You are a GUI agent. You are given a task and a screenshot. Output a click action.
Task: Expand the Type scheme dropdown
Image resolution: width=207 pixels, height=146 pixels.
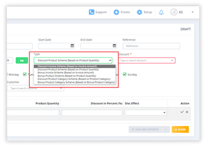click(73, 60)
